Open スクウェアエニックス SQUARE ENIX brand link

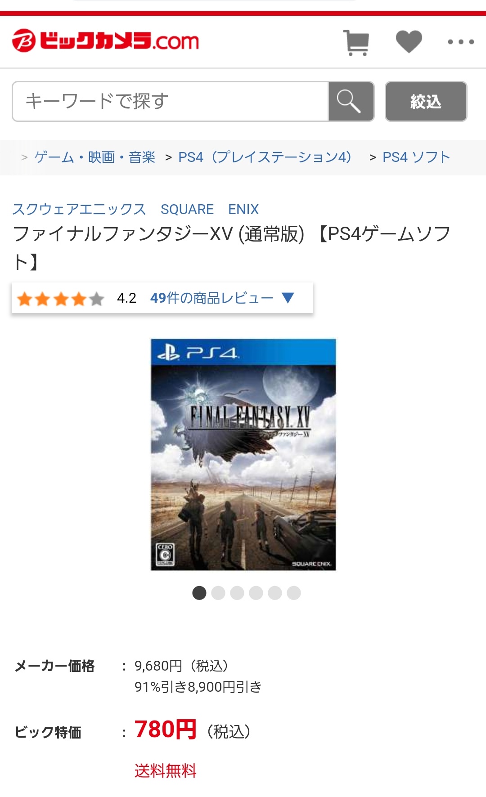click(x=135, y=209)
